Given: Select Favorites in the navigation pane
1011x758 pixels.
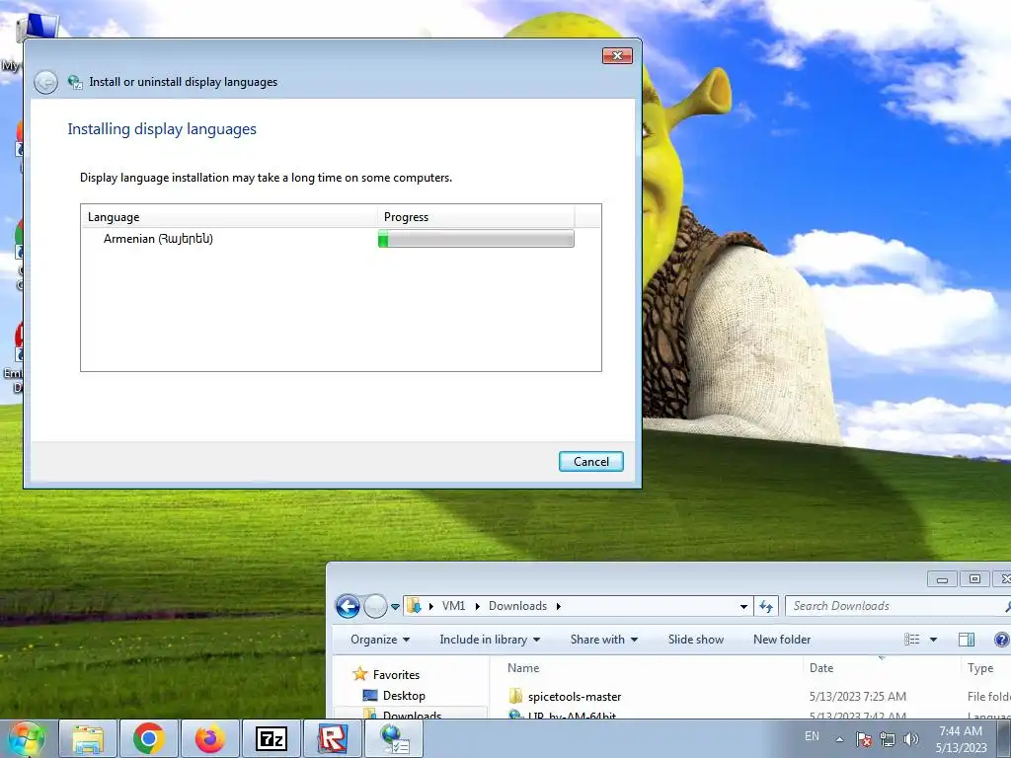Looking at the screenshot, I should click(x=396, y=675).
